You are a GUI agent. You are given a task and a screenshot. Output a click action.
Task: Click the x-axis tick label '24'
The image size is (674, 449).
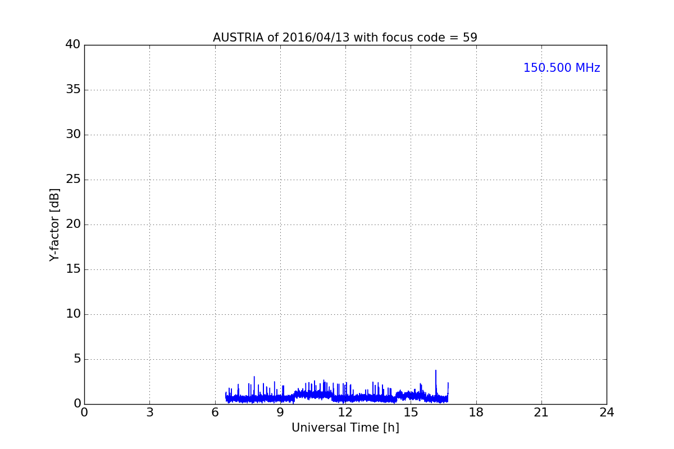(x=607, y=413)
